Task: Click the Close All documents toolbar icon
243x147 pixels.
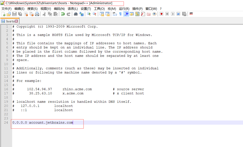Action: [31, 14]
